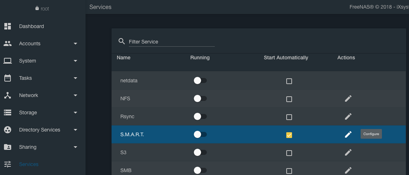The height and width of the screenshot is (175, 409).
Task: Enable the NFS service running switch
Action: [200, 98]
